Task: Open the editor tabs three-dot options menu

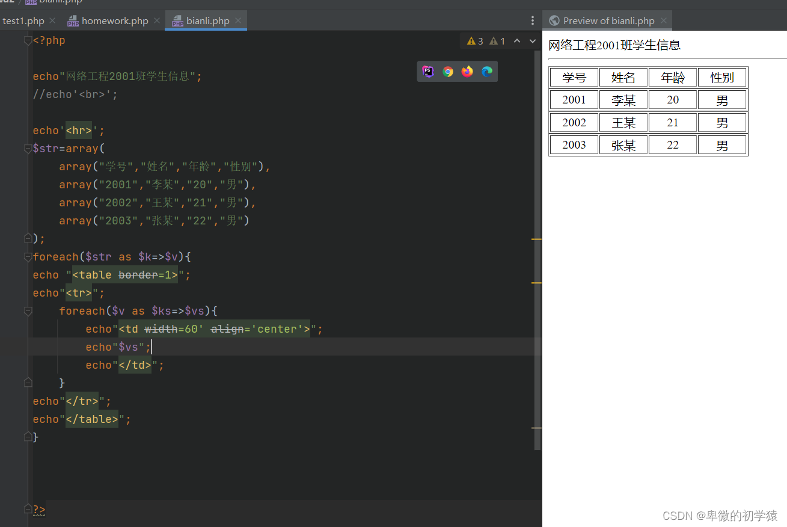Action: point(533,20)
